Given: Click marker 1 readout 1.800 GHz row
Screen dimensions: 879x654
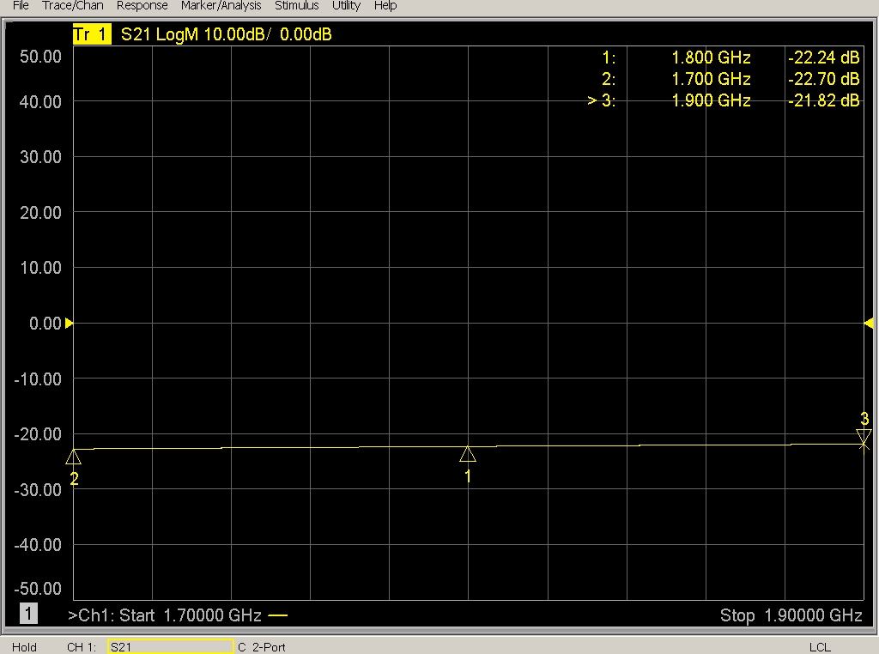Looking at the screenshot, I should [730, 58].
